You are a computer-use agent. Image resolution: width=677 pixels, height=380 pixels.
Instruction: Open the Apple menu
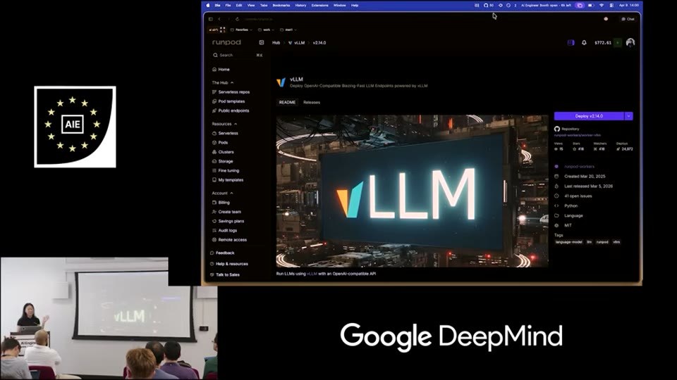tap(207, 5)
